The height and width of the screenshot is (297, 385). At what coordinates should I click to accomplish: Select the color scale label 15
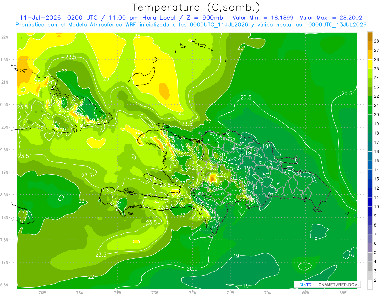tap(377, 161)
